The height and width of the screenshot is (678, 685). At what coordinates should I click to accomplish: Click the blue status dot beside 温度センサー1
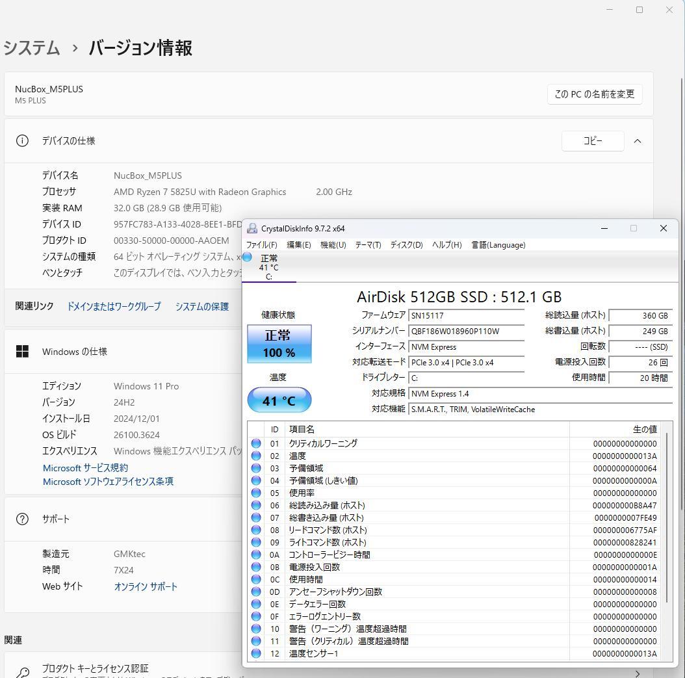click(x=255, y=653)
